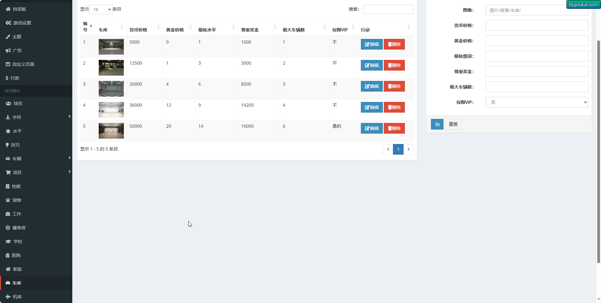Click the theme paintbrush icon
The width and height of the screenshot is (601, 303).
8,37
